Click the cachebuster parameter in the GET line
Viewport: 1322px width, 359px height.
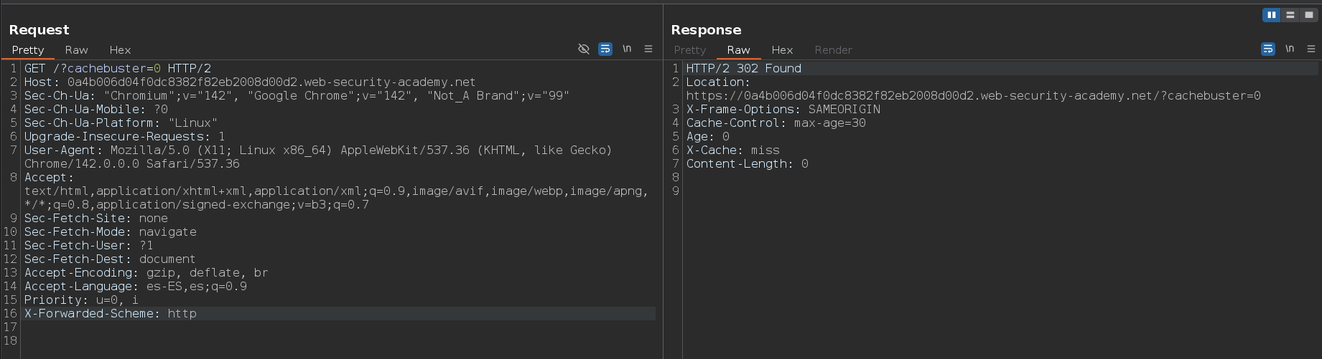(106, 69)
